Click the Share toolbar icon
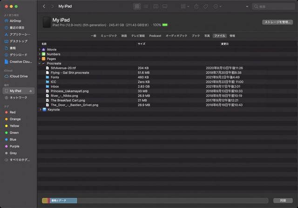The width and height of the screenshot is (298, 208). (196, 6)
